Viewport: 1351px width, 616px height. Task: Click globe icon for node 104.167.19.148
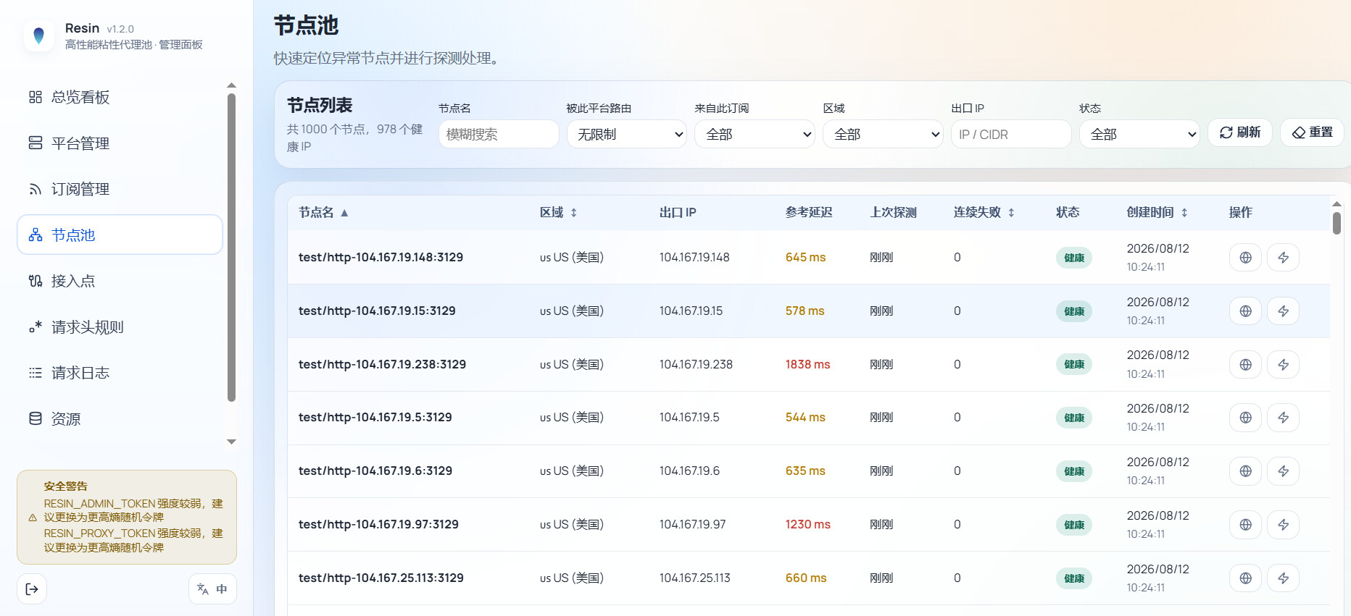[x=1246, y=258]
